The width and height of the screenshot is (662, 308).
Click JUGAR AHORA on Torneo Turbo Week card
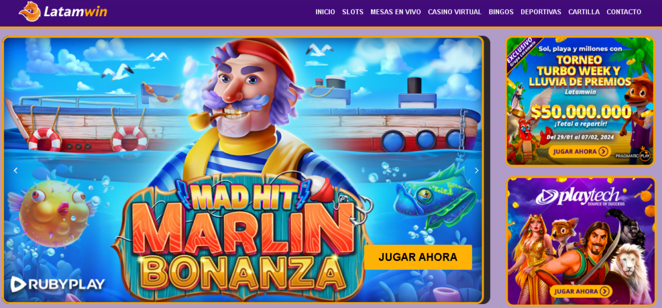coord(580,152)
